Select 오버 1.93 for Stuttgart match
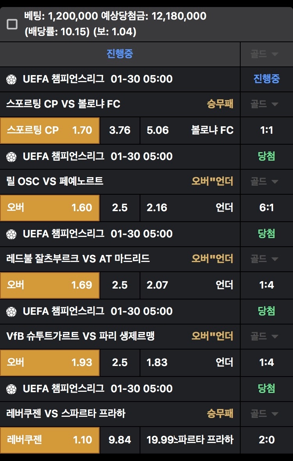 pyautogui.click(x=50, y=362)
